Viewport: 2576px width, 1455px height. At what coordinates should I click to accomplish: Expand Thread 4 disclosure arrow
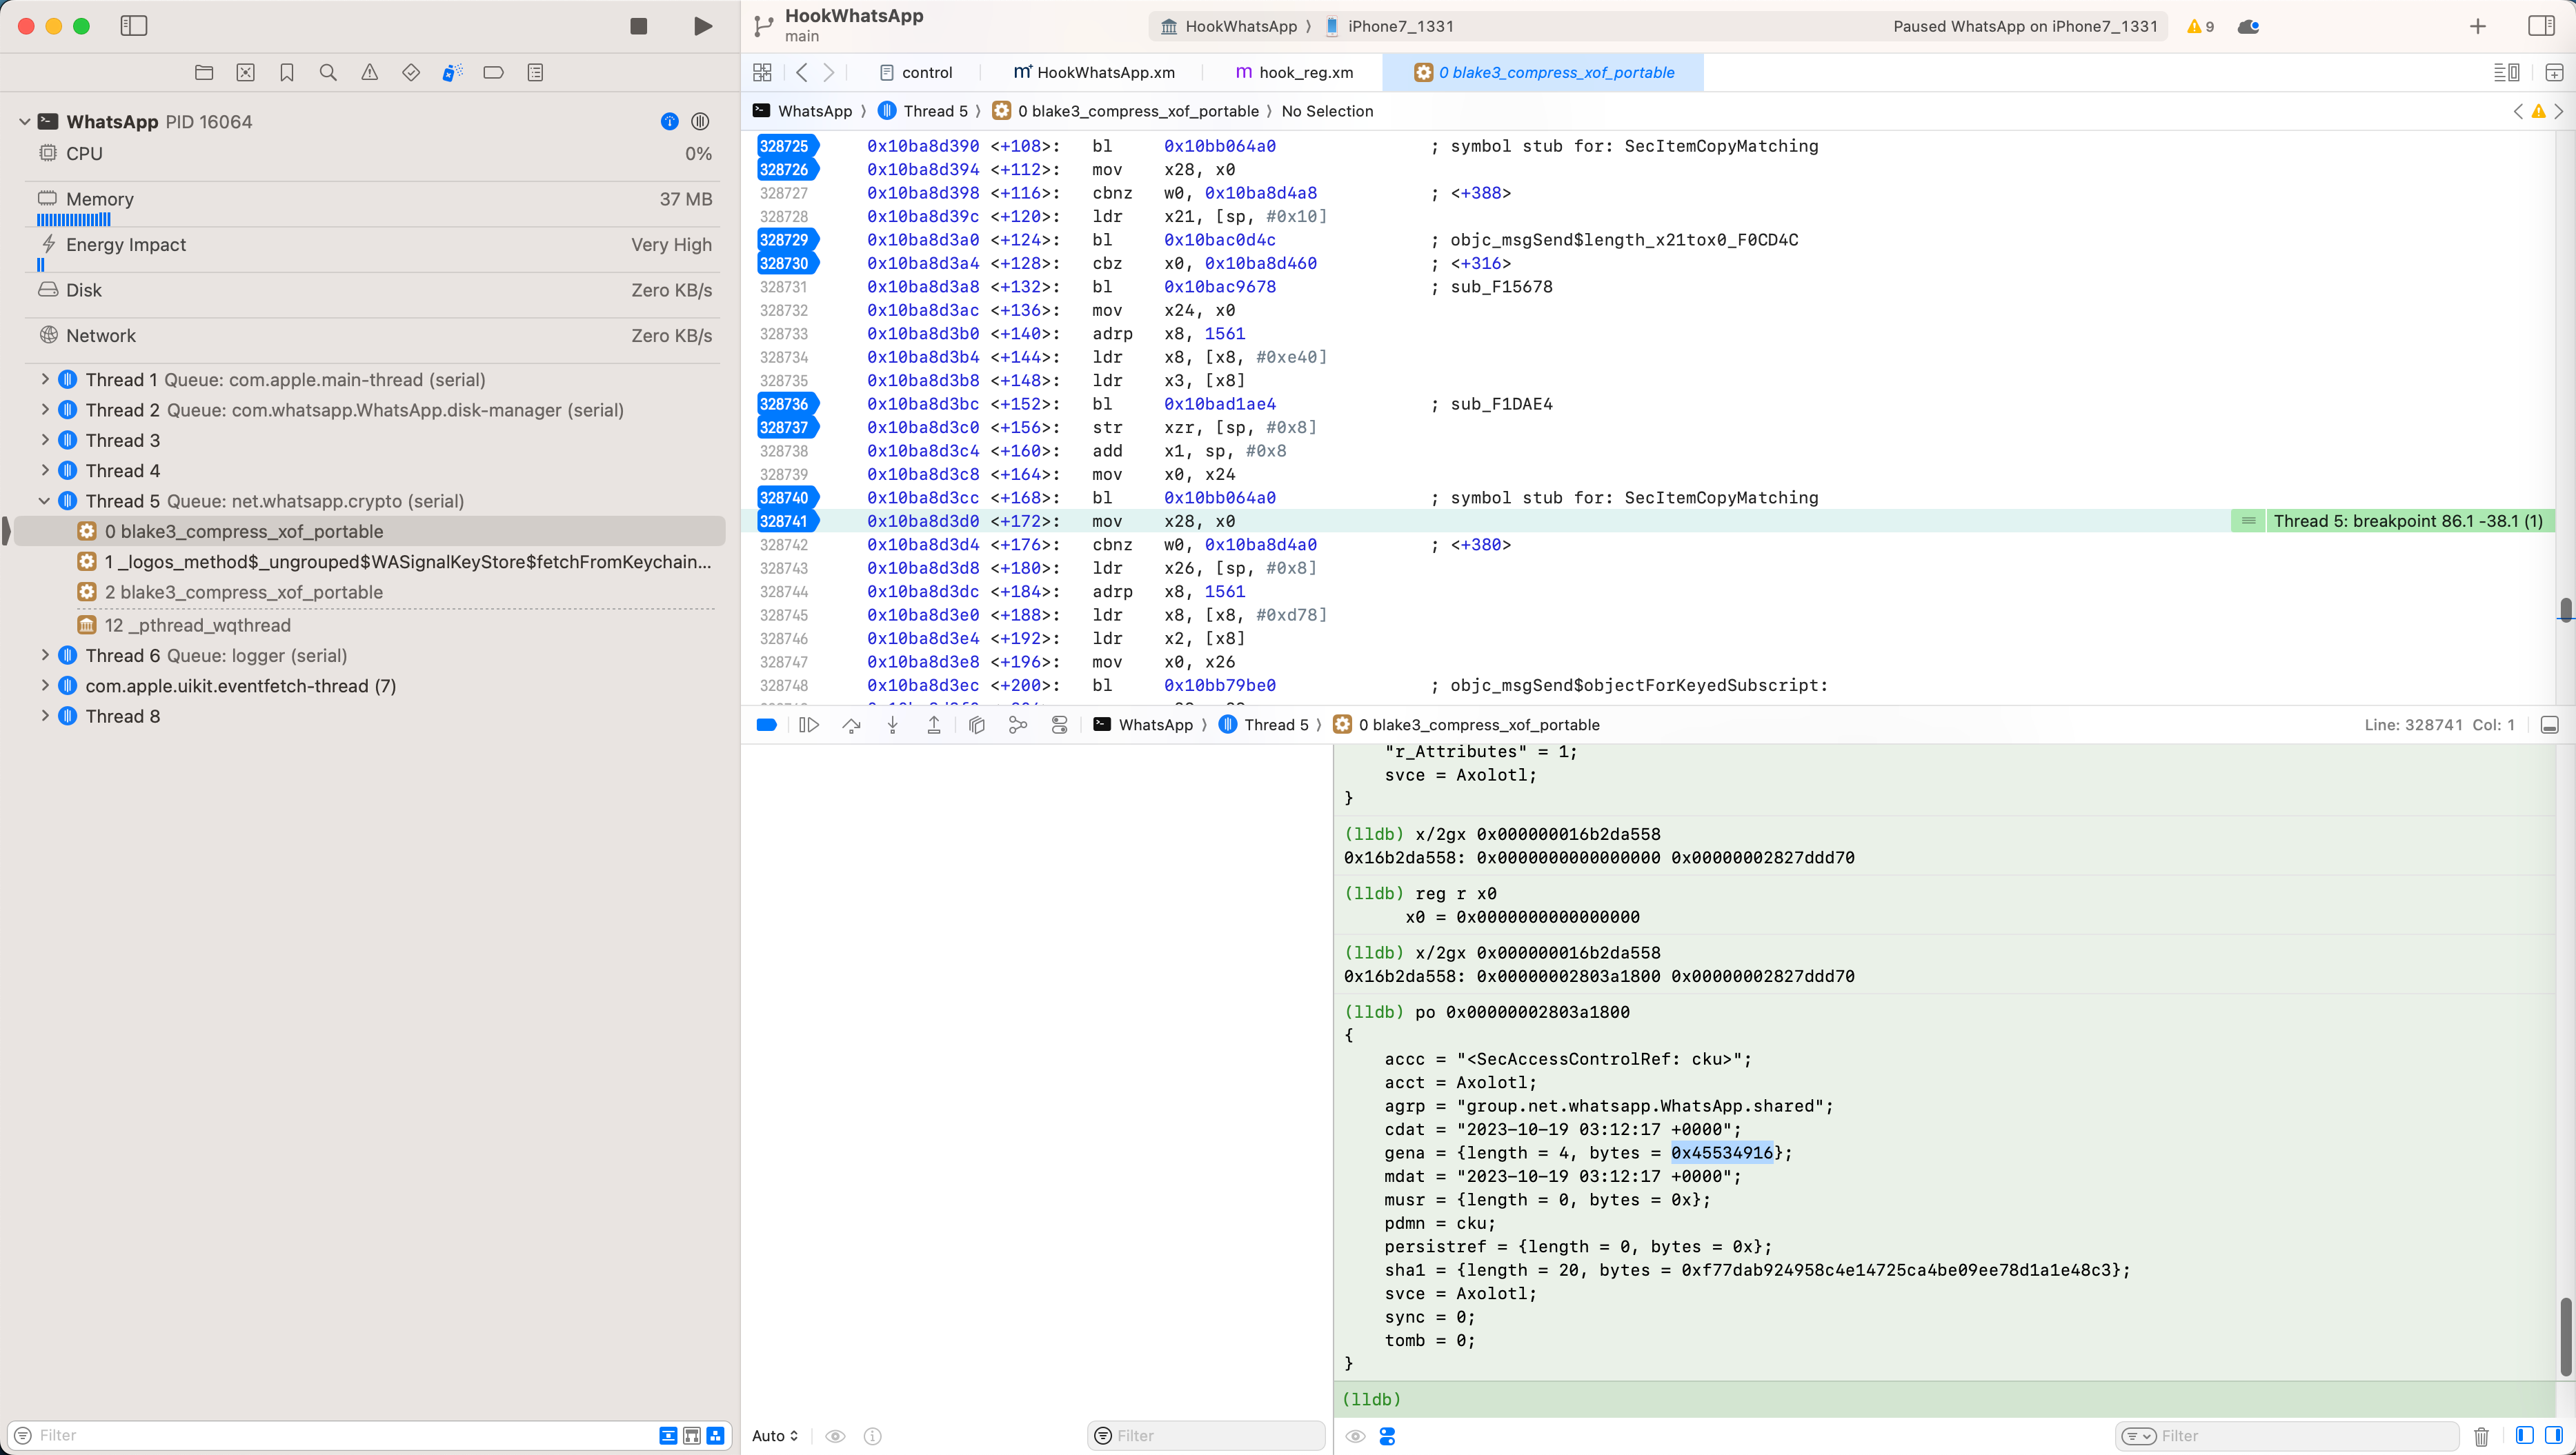(44, 470)
